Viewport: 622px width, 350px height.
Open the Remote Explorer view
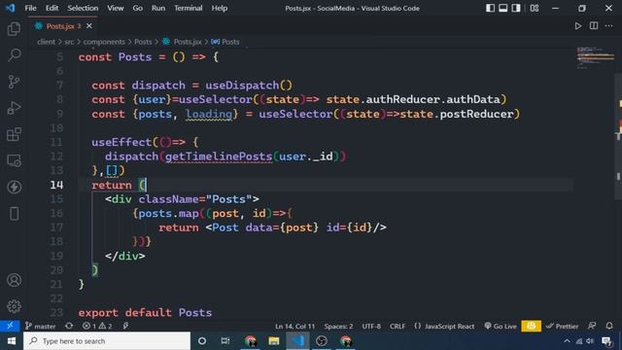(x=14, y=160)
